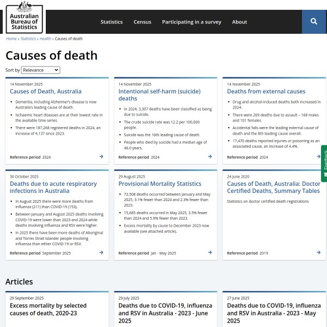Screen dimensions: 327x327
Task: Click the search magnifier icon
Action: coord(313,22)
